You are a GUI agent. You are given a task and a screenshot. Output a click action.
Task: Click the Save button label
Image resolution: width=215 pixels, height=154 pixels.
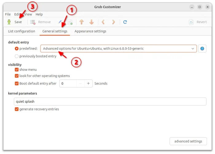[x=18, y=22]
